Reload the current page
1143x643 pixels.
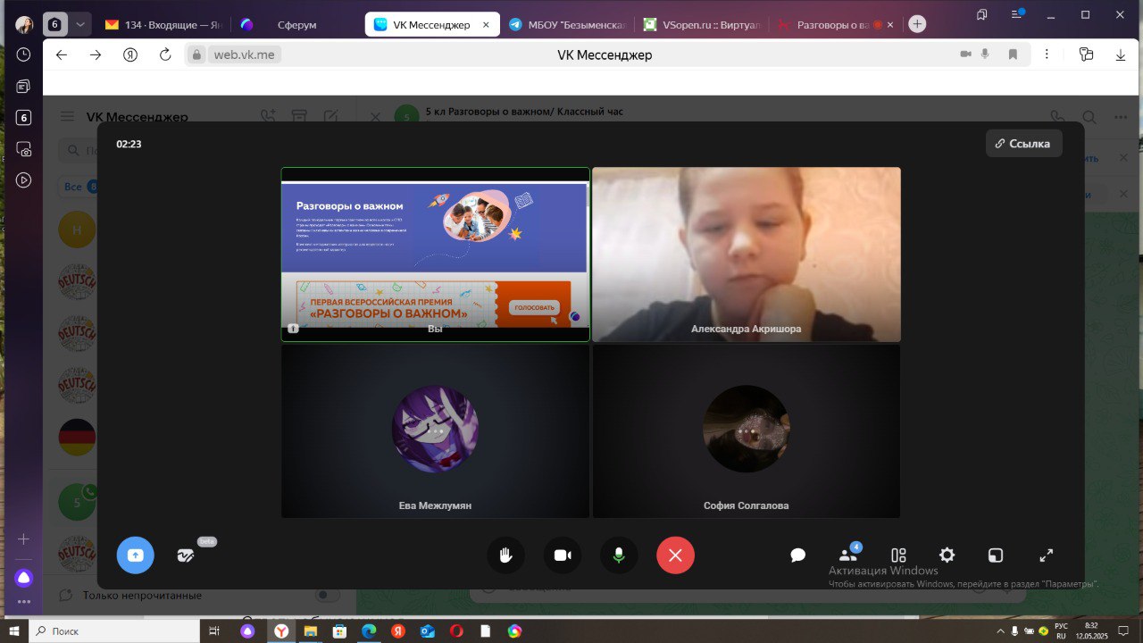[165, 54]
